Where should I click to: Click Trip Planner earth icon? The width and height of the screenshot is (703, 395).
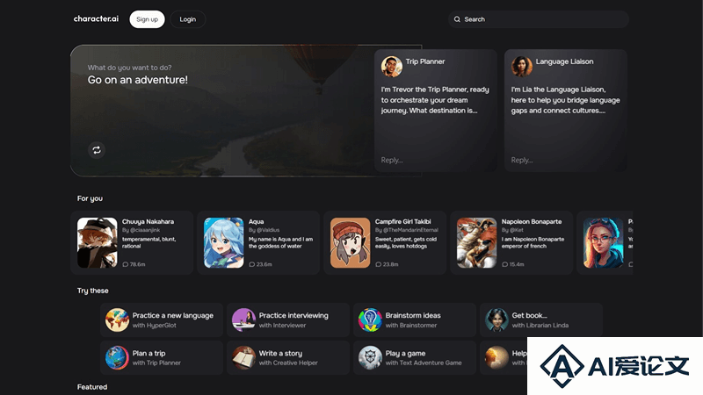tap(117, 357)
